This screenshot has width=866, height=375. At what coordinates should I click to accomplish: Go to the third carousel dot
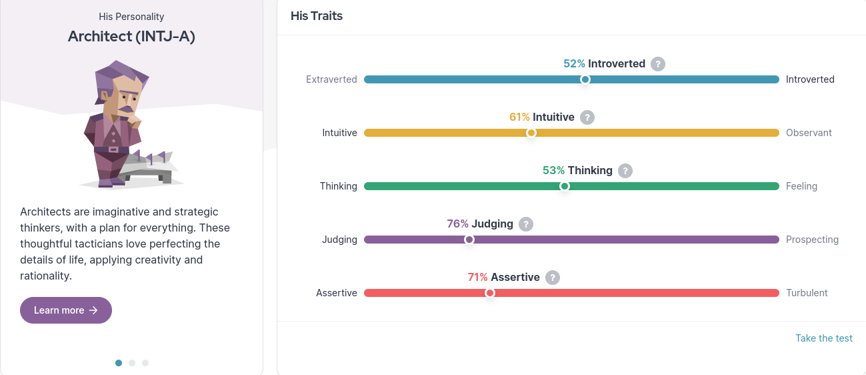point(145,363)
